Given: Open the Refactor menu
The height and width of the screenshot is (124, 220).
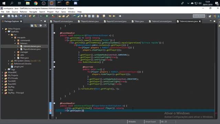Looking at the screenshot, I should [x=23, y=12].
